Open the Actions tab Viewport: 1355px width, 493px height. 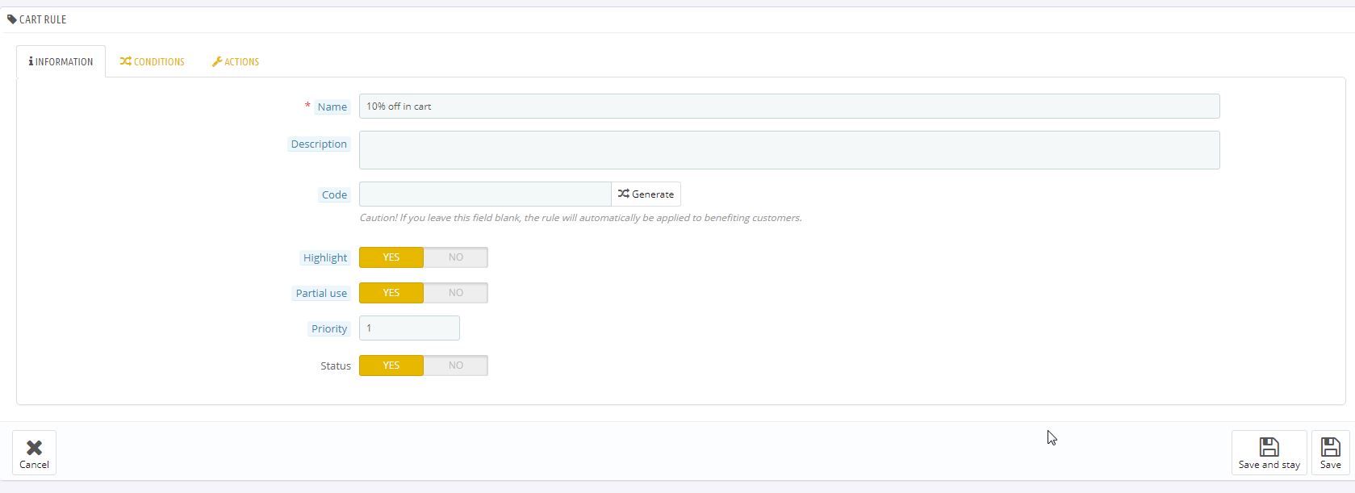236,62
